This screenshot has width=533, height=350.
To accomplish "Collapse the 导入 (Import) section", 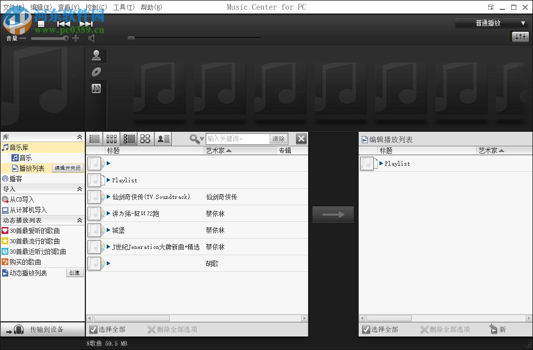I will [79, 189].
